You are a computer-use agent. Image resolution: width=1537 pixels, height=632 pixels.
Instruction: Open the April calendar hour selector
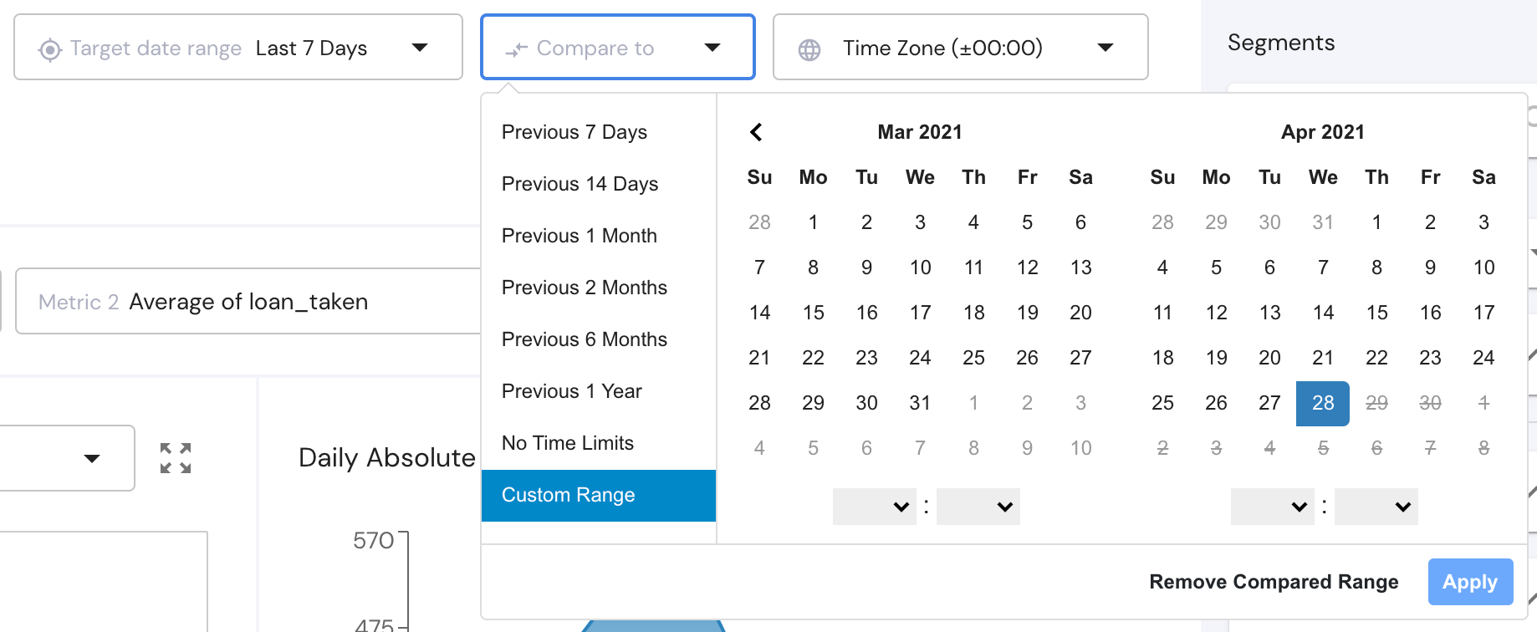(x=1272, y=507)
